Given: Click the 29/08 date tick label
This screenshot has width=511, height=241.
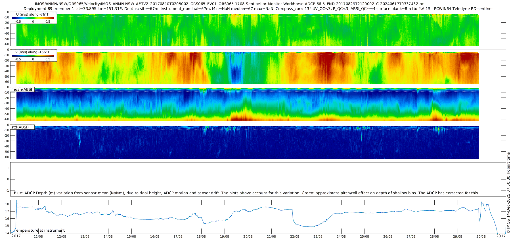Looking at the screenshot, I should tap(458, 236).
